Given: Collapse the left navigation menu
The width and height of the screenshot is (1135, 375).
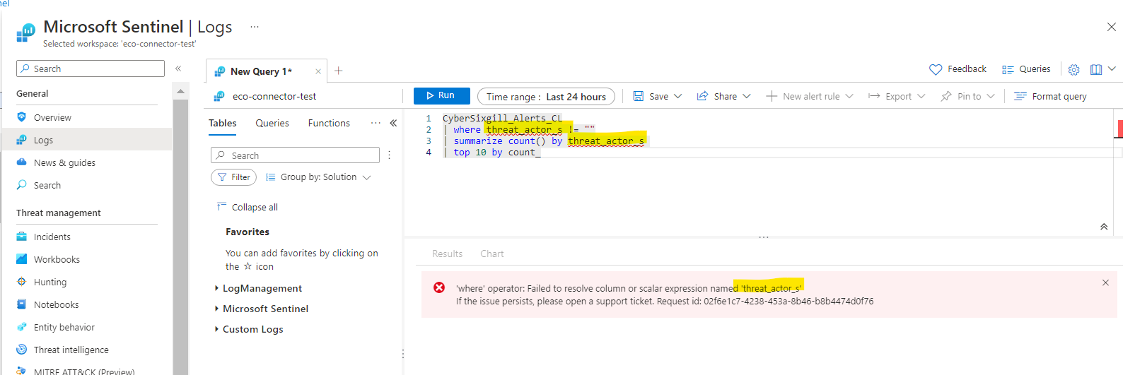Looking at the screenshot, I should click(178, 69).
